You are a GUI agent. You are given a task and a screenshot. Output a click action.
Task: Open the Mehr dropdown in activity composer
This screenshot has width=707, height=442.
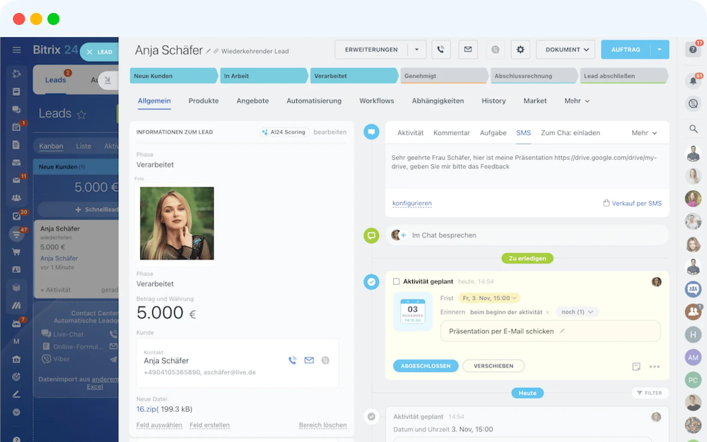[x=644, y=133]
